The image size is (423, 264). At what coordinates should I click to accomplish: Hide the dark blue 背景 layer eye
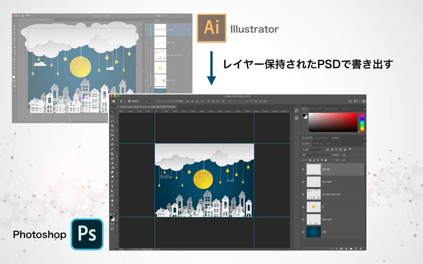[x=303, y=232]
